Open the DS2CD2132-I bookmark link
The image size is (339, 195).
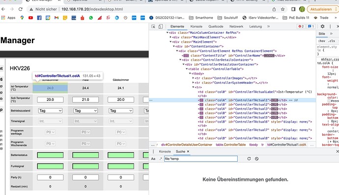click(167, 18)
